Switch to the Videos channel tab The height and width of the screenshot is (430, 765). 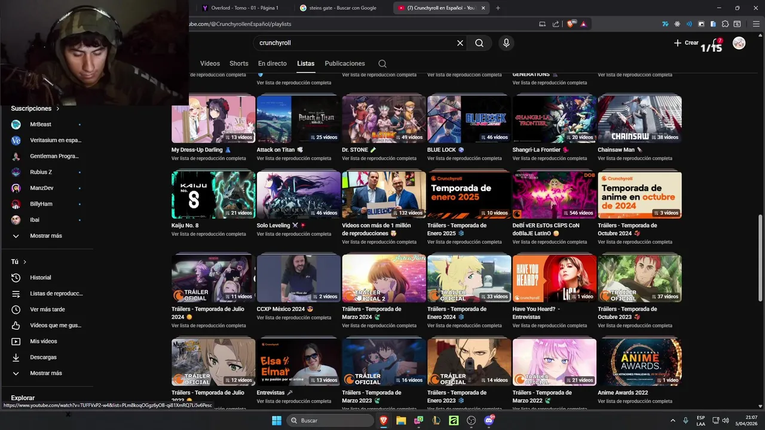coord(210,63)
